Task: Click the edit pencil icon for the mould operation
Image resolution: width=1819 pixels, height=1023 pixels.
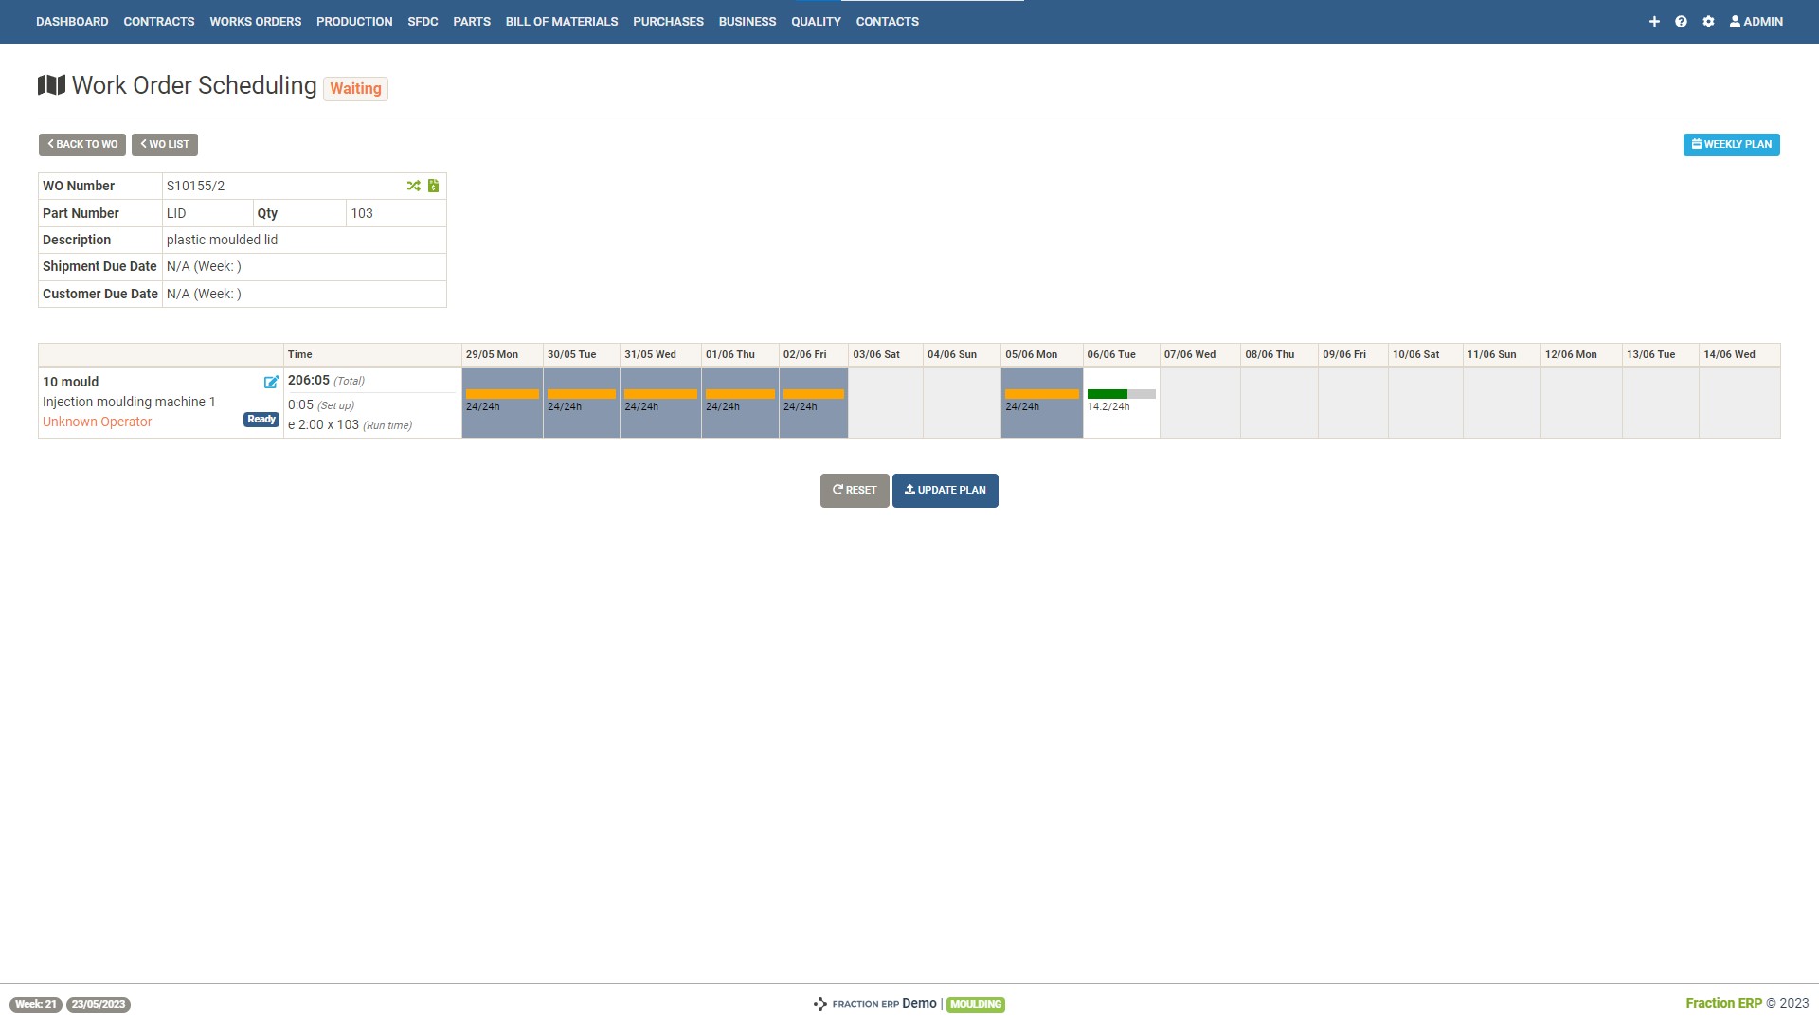Action: pos(271,382)
